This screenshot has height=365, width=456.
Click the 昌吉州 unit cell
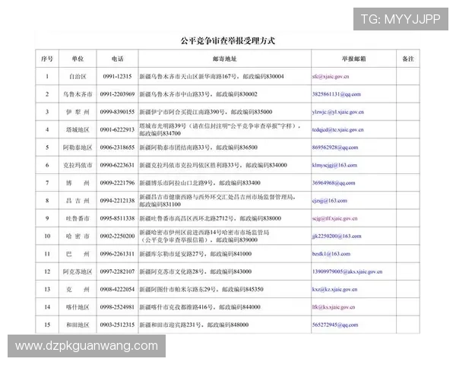point(78,201)
